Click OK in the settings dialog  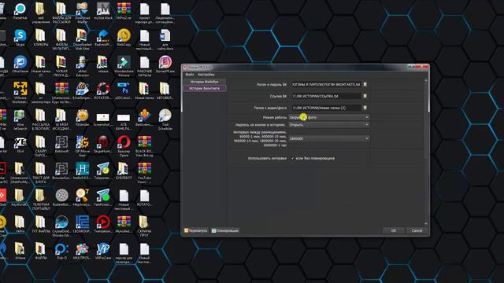tap(394, 230)
